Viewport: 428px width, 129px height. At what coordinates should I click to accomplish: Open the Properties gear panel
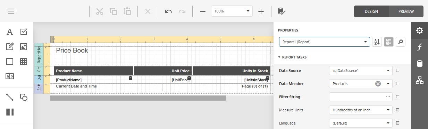tap(420, 30)
